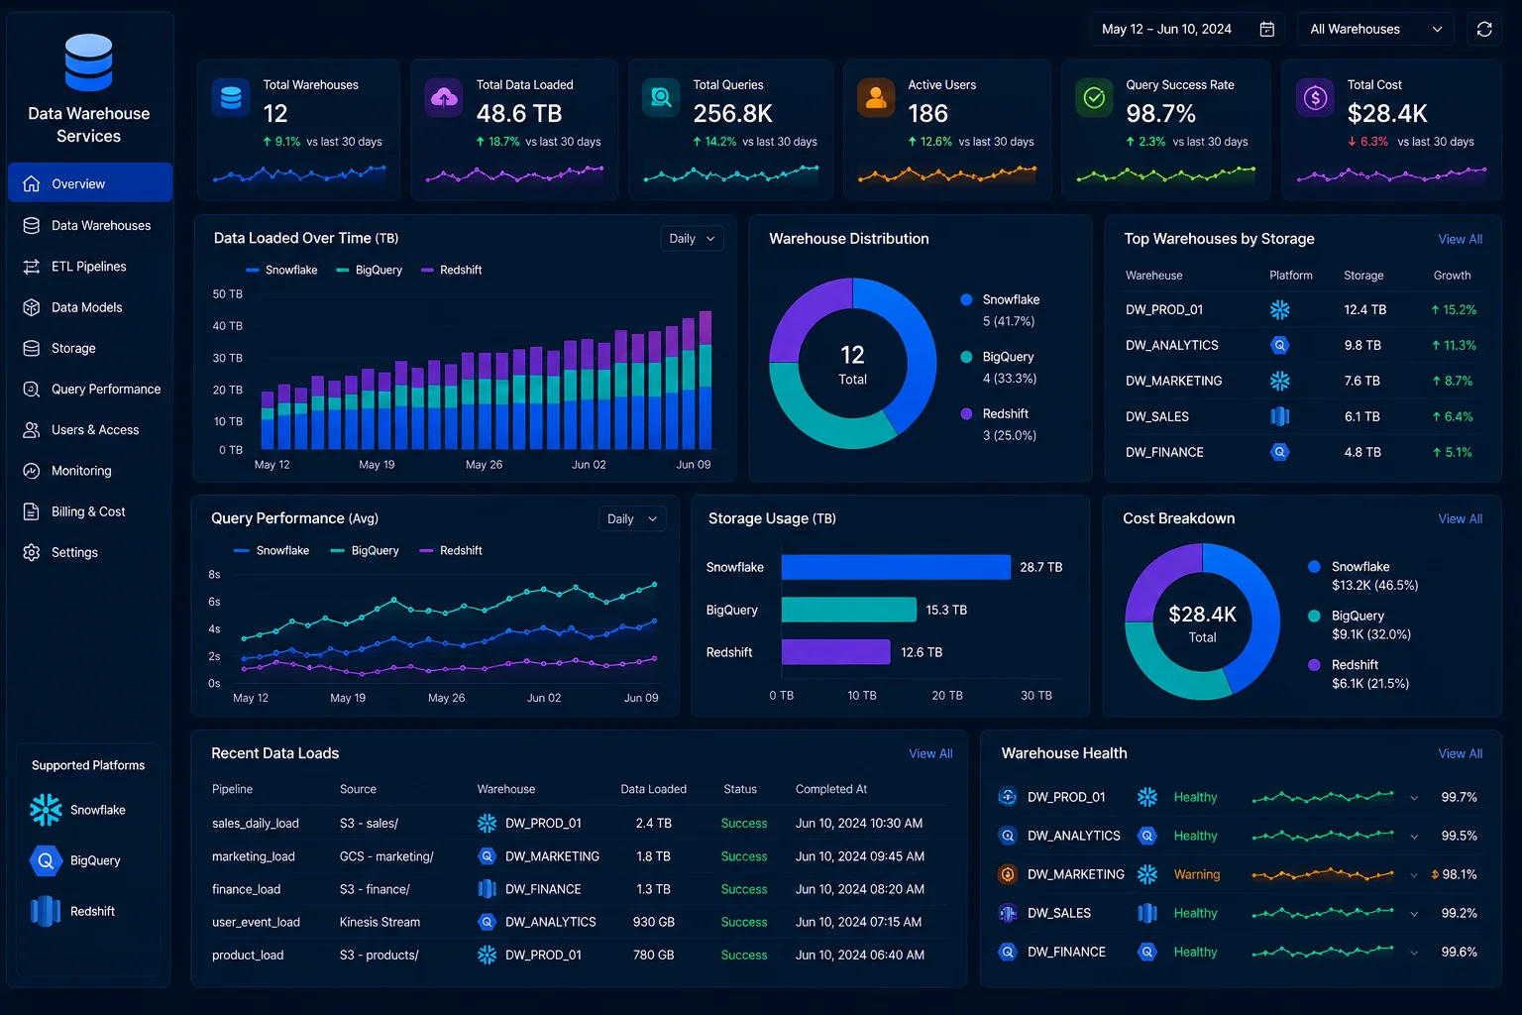Click the status icon beside DW_FINANCE health row
This screenshot has width=1522, height=1015.
[1008, 952]
